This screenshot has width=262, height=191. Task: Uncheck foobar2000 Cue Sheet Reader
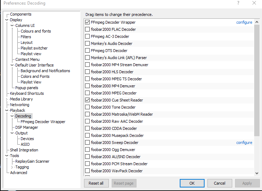87,100
